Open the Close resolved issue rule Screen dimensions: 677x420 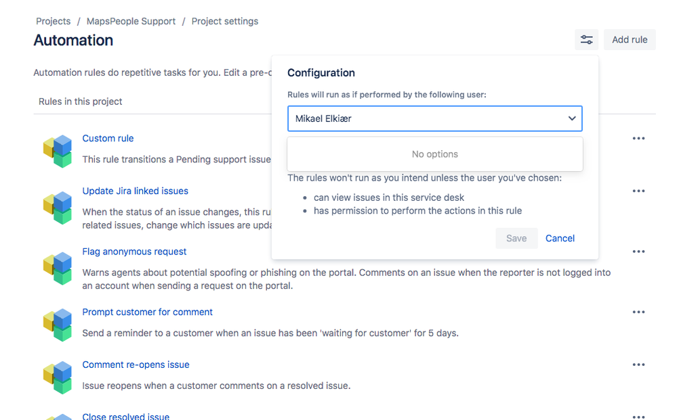pyautogui.click(x=125, y=416)
